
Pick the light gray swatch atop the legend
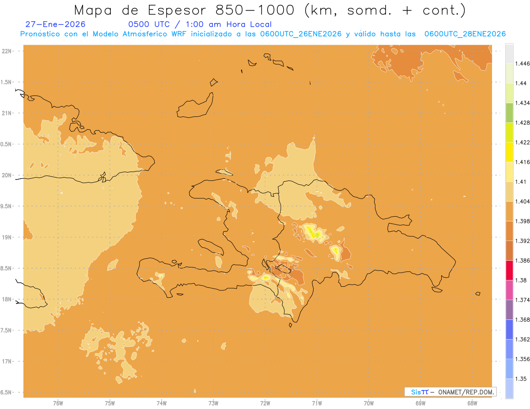[509, 53]
